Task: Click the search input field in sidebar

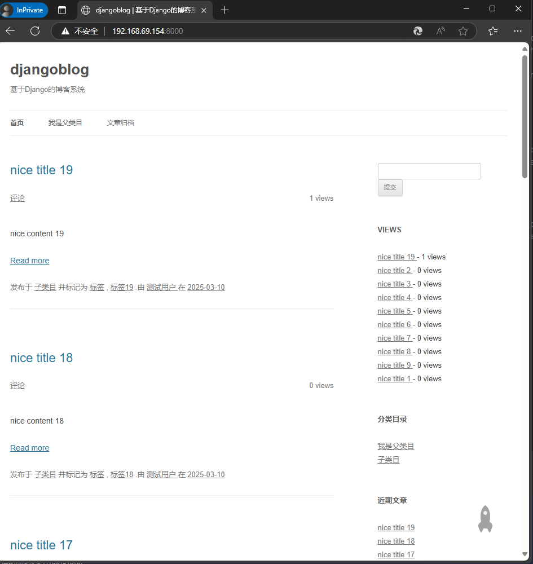Action: click(x=429, y=171)
